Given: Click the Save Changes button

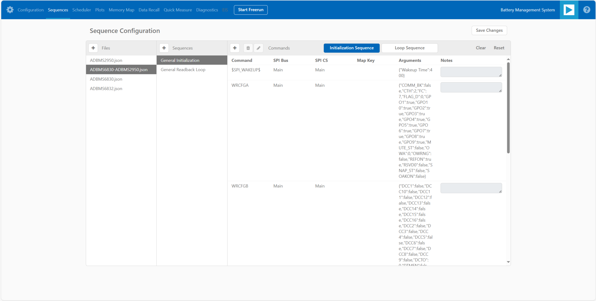Looking at the screenshot, I should pos(489,30).
